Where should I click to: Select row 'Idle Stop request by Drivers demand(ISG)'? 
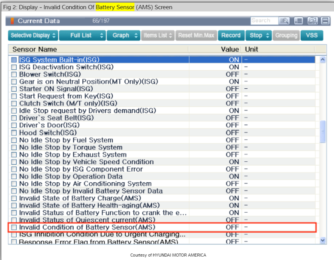pos(162,110)
